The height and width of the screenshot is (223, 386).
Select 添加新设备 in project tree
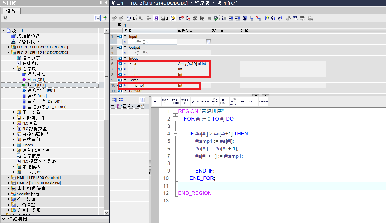pyautogui.click(x=28, y=36)
